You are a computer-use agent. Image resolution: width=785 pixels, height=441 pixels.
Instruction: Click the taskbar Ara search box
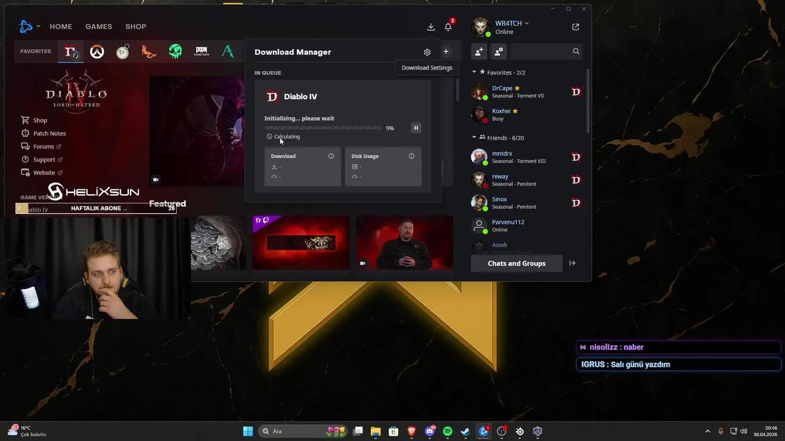[x=304, y=431]
